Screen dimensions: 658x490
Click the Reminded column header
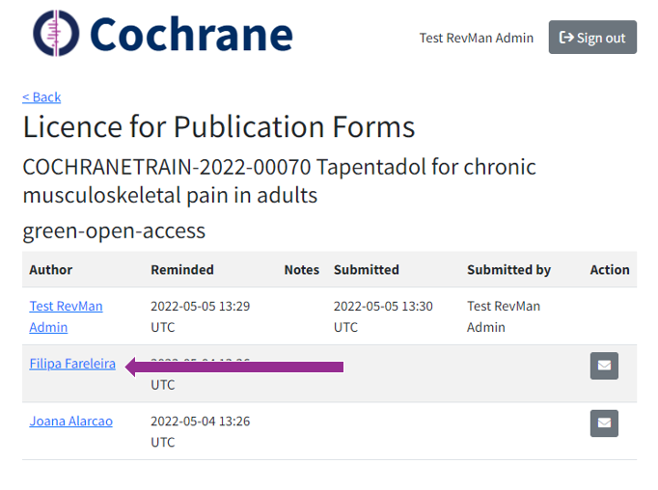[182, 270]
